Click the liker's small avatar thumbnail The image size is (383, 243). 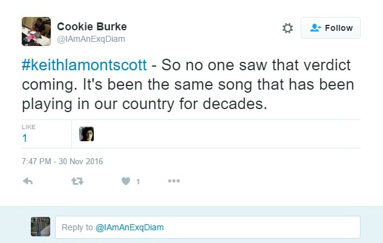point(87,134)
